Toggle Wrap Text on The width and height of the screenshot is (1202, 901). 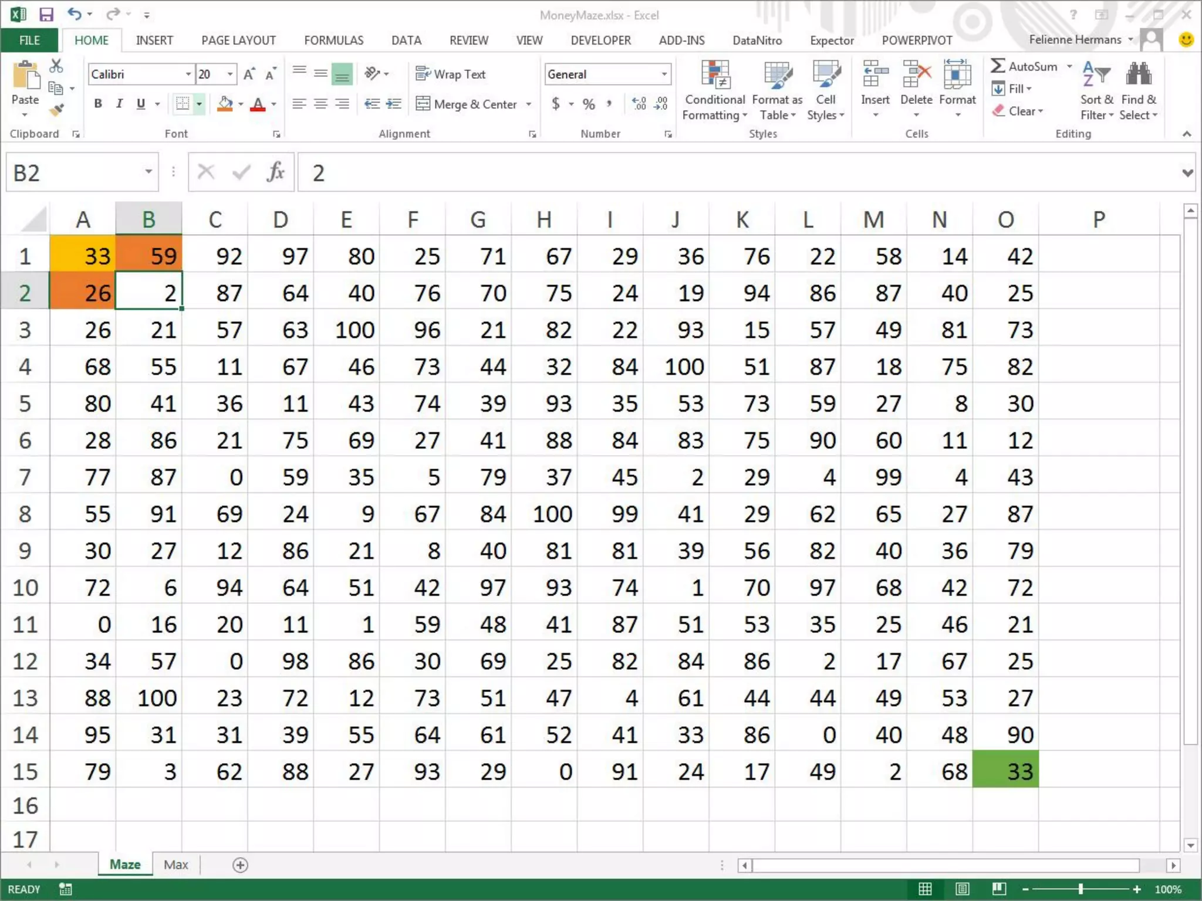pos(451,74)
